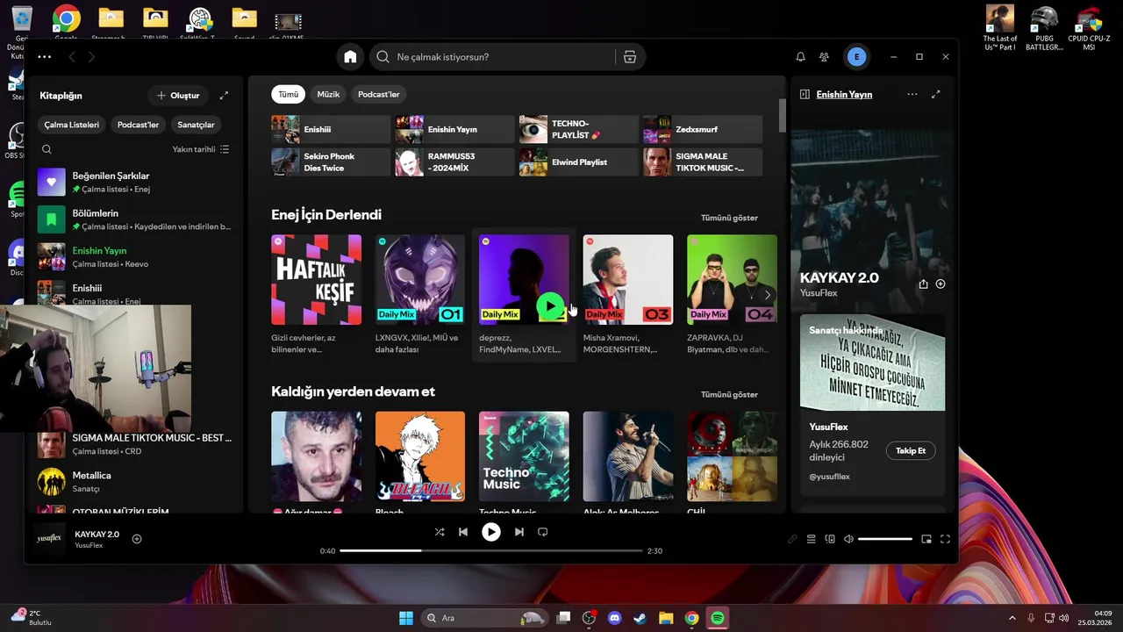The image size is (1123, 632).
Task: Go back with the left arrow
Action: point(72,57)
